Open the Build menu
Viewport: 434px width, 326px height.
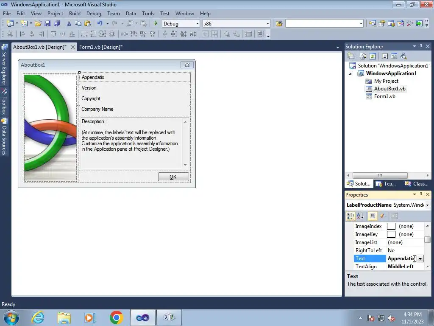75,13
